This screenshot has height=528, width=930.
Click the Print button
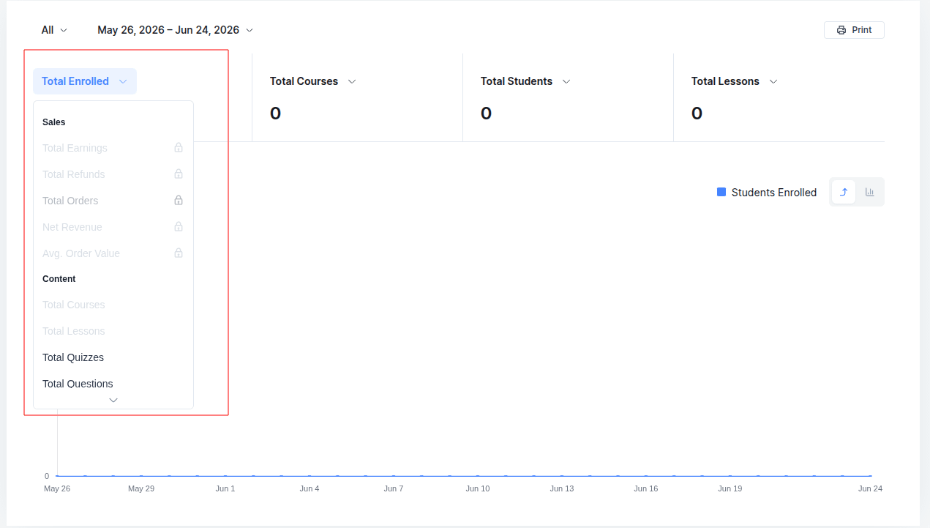point(854,30)
